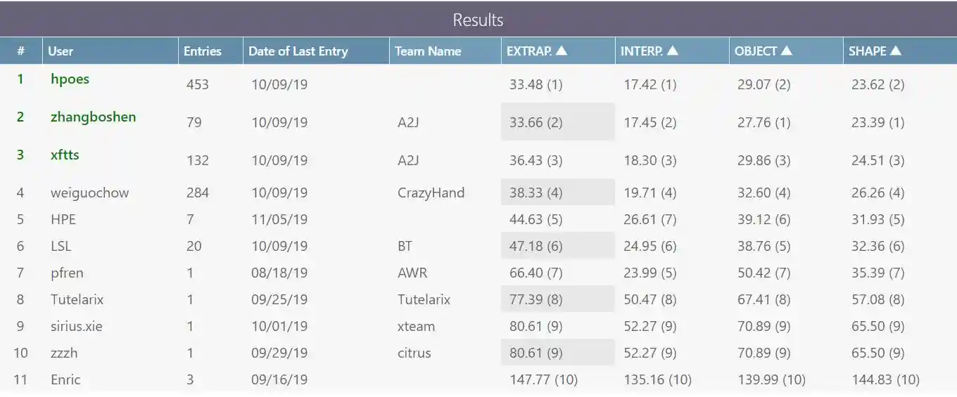Click the # rank column header
This screenshot has width=957, height=397.
tap(21, 51)
